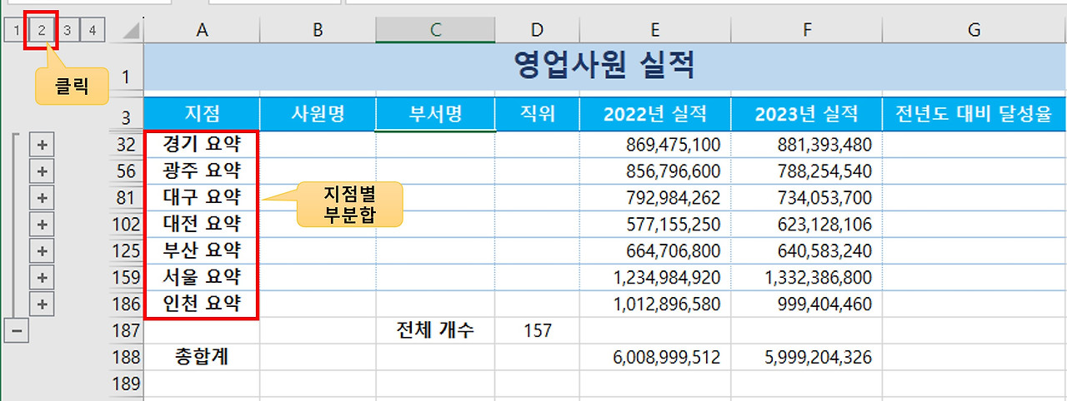This screenshot has height=401, width=1067.
Task: Click the cell showing 157
Action: click(x=537, y=330)
